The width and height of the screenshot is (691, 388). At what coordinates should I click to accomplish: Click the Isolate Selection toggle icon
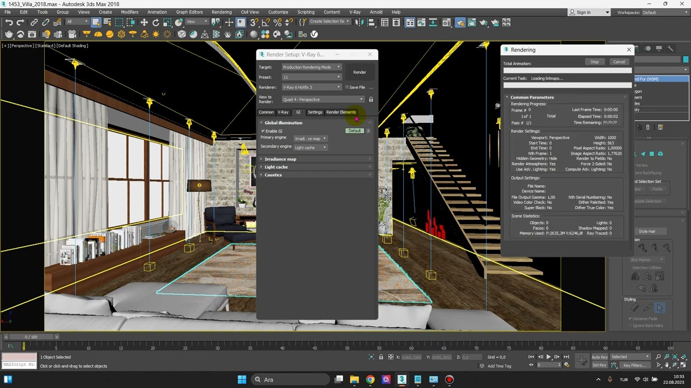click(x=371, y=357)
